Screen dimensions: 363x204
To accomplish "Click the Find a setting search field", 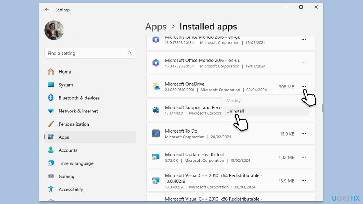I will [x=90, y=53].
